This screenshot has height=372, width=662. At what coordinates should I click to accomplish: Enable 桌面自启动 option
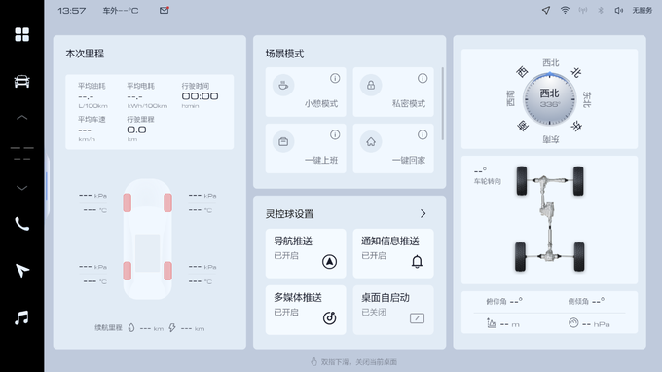393,310
